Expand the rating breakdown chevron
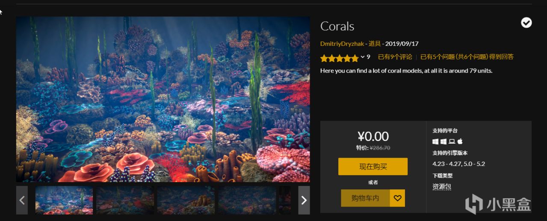The image size is (547, 221). [363, 57]
